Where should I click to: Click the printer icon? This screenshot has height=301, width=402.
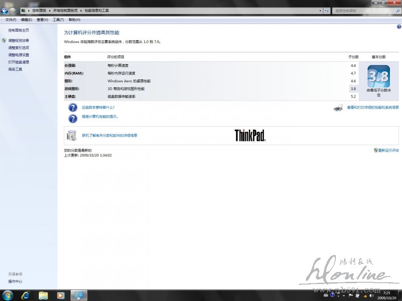(338, 108)
